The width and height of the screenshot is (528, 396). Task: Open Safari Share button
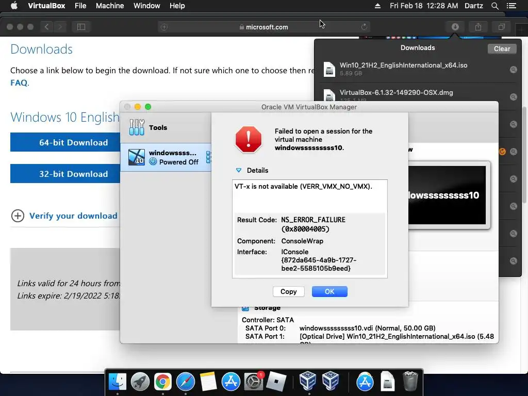[478, 27]
